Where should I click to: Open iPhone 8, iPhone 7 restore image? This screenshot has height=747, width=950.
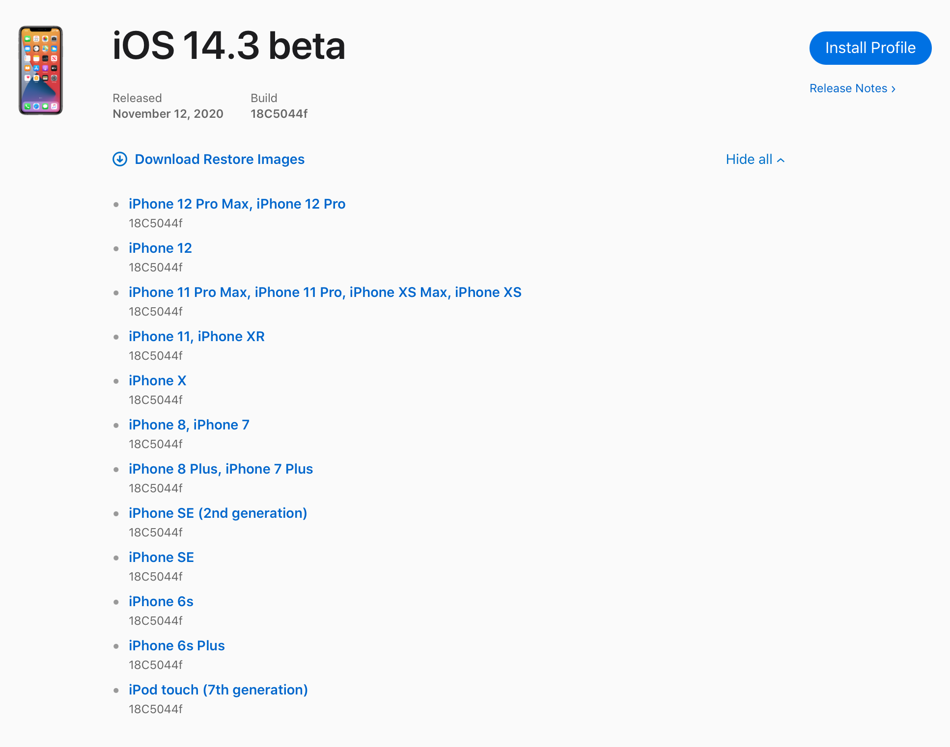pyautogui.click(x=189, y=425)
